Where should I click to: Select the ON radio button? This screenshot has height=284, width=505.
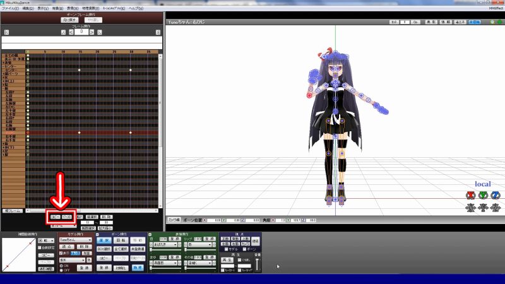tap(61, 266)
